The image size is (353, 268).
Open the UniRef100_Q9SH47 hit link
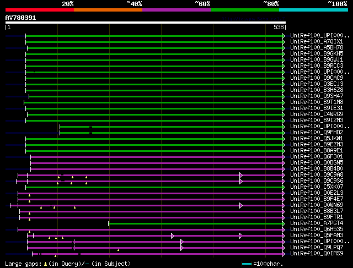click(317, 96)
